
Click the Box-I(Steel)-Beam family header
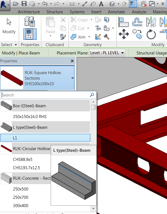[45, 106]
